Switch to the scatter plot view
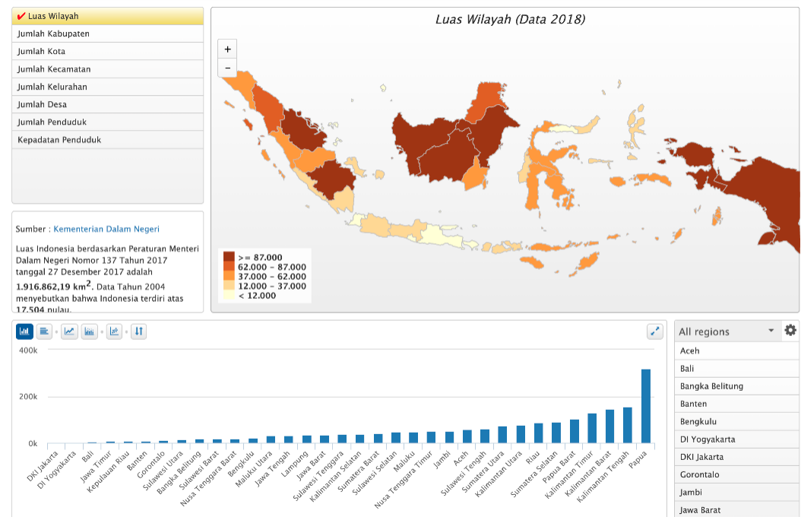Image resolution: width=801 pixels, height=520 pixels. click(115, 331)
